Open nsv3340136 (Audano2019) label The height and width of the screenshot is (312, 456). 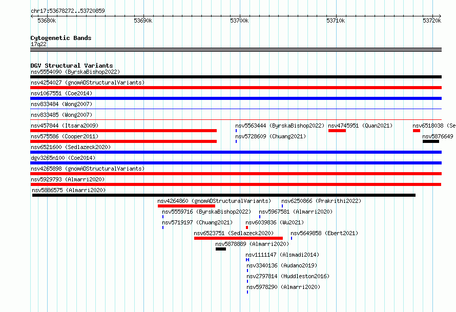282,265
